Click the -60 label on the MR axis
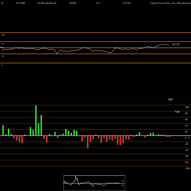191x191 pixels. coord(186,156)
